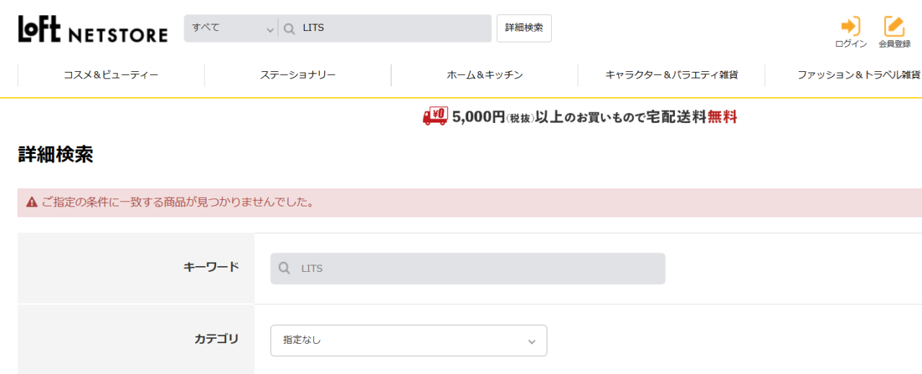Expand the すべて category dropdown in header

(x=231, y=29)
